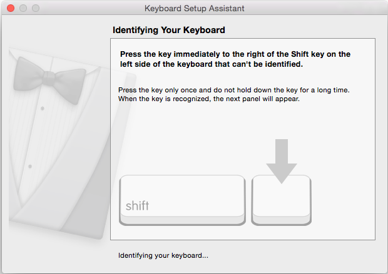This screenshot has height=274, width=388.
Task: Select the blank key beside shift
Action: pos(281,200)
